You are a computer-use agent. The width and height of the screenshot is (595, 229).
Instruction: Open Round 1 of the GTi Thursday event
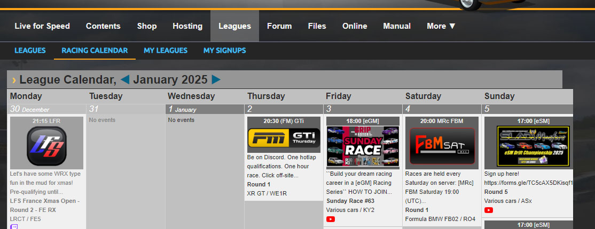pos(259,184)
